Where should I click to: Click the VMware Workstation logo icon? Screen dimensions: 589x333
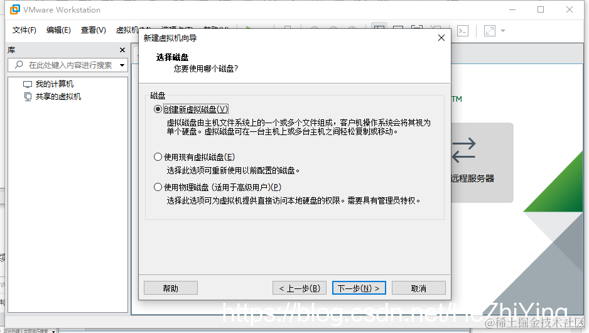pos(14,9)
